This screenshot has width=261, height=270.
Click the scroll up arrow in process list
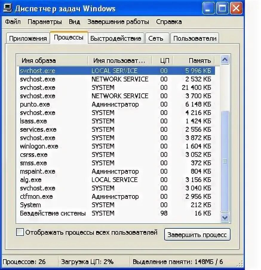225,60
